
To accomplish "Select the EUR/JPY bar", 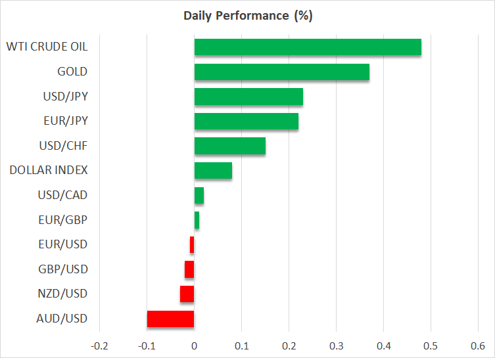I will pos(246,122).
